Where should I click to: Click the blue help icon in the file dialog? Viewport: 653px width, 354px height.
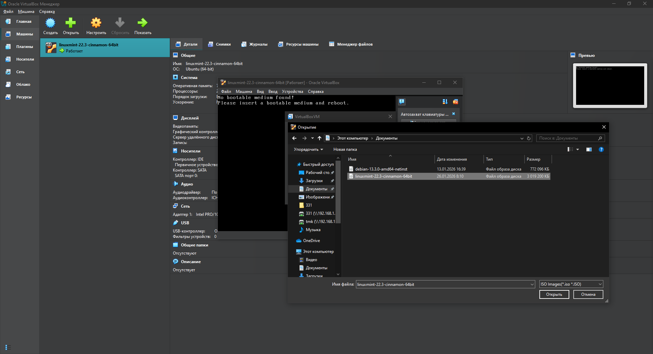(x=601, y=149)
